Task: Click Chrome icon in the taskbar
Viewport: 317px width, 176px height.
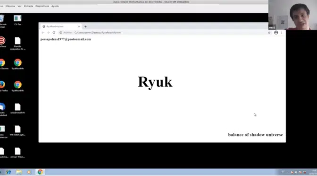Action: 40,172
